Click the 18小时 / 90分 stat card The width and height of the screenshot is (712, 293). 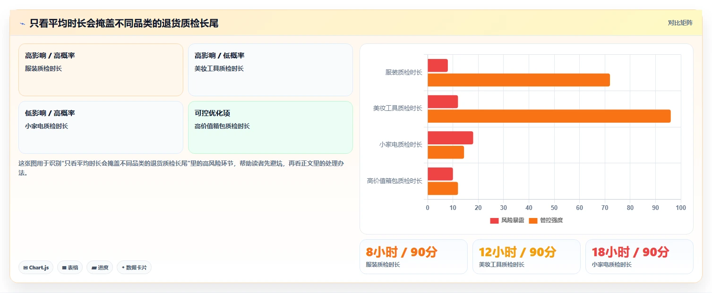(x=639, y=257)
